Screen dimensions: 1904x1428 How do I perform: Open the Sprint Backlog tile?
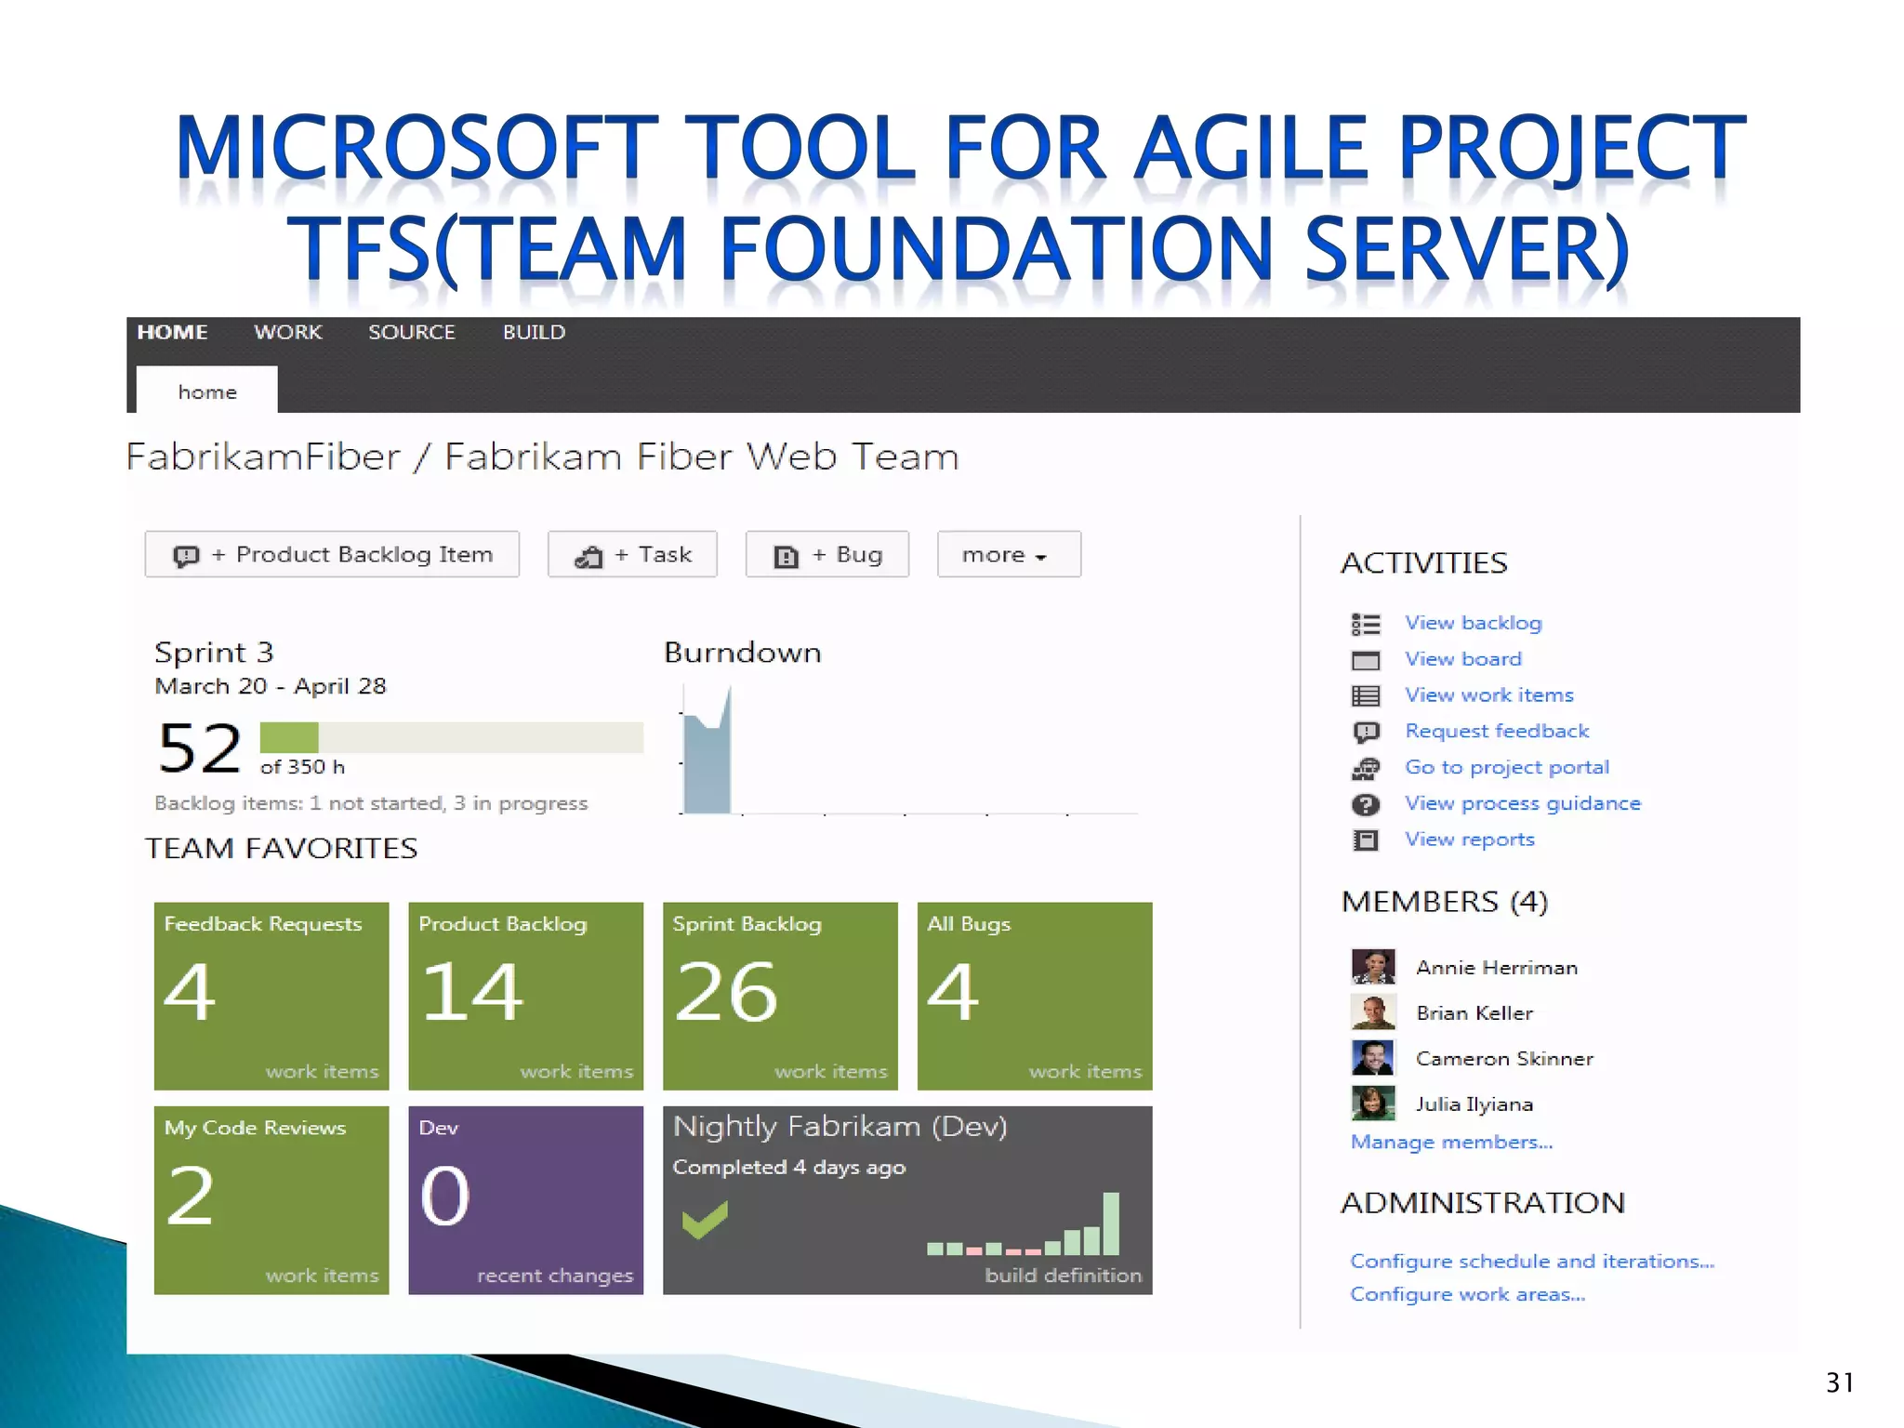[x=780, y=995]
